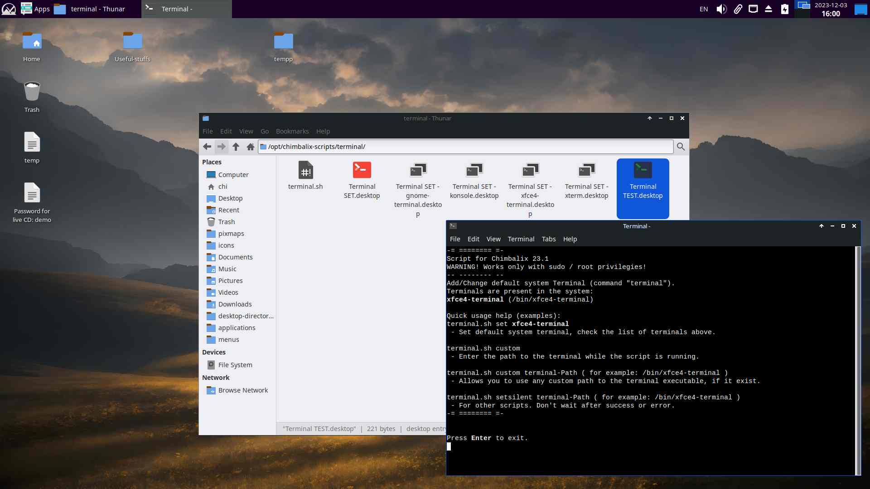Image resolution: width=870 pixels, height=489 pixels.
Task: Switch to terminal - Thunar taskbar button
Action: coord(90,9)
